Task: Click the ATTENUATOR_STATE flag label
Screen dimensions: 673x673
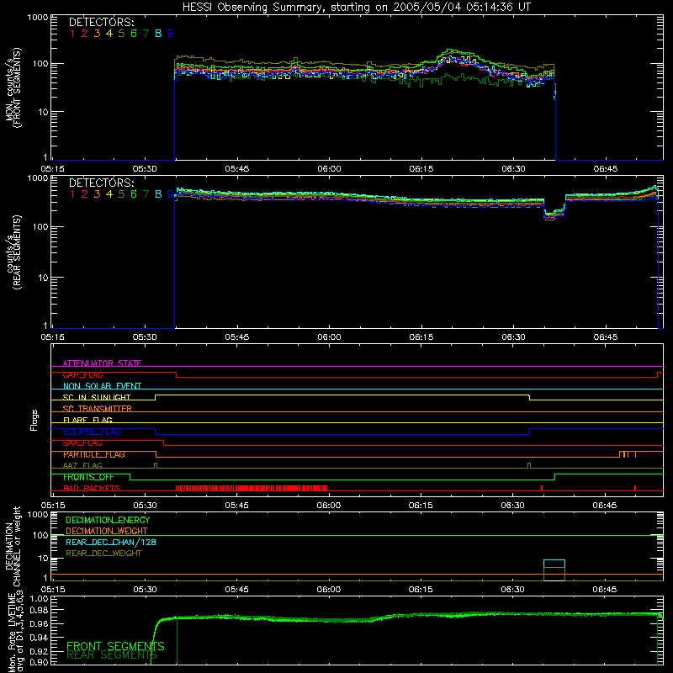Action: [x=102, y=363]
